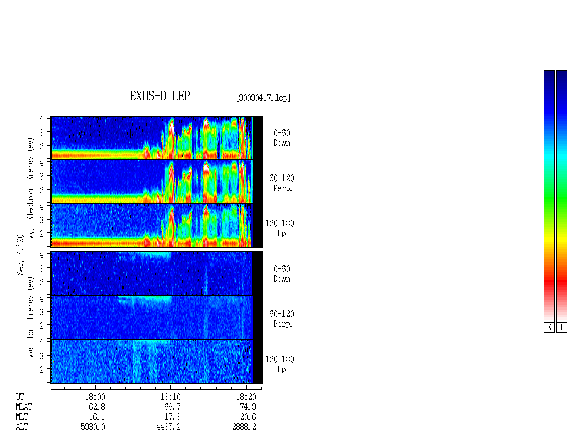569x440 pixels.
Task: Click the MLT value 20.6
Action: (248, 417)
